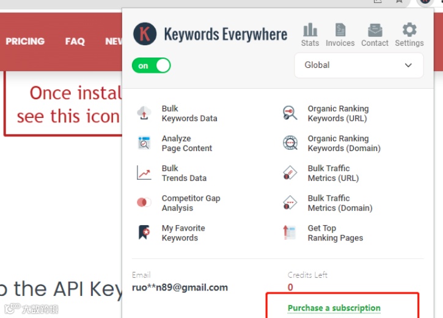Click the Analyze Page Content icon
The width and height of the screenshot is (443, 318).
click(x=144, y=143)
